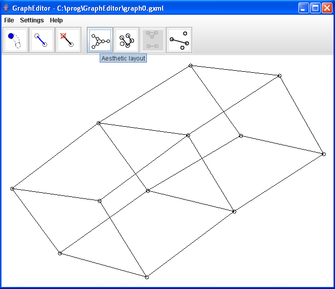Select the move vertex tool with blue dot
Screen dimensions: 335x289
pyautogui.click(x=15, y=40)
